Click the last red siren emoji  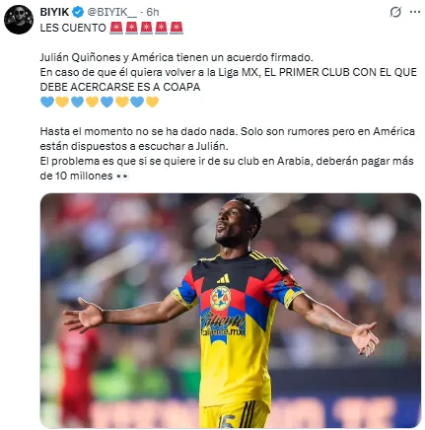pos(177,28)
